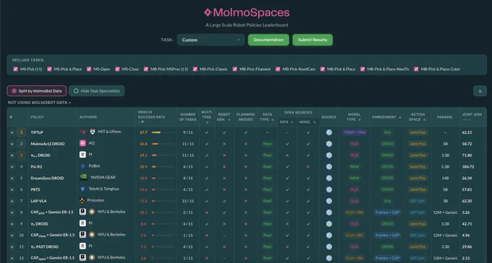Uncheck the MS-Close checkbox
Image resolution: width=492 pixels, height=263 pixels.
[117, 69]
